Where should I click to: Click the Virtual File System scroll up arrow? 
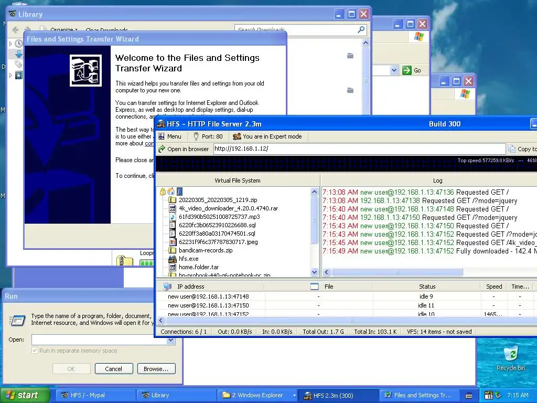coord(315,192)
